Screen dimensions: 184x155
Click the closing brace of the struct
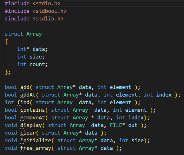coord(6,72)
